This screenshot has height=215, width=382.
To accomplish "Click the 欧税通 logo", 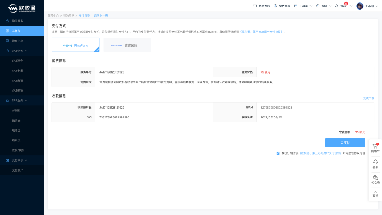I will [22, 6].
